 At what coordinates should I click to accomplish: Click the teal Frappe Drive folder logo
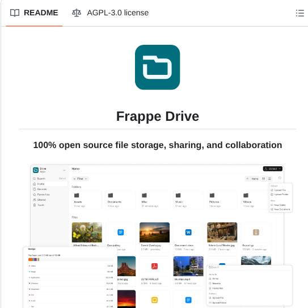pyautogui.click(x=157, y=67)
